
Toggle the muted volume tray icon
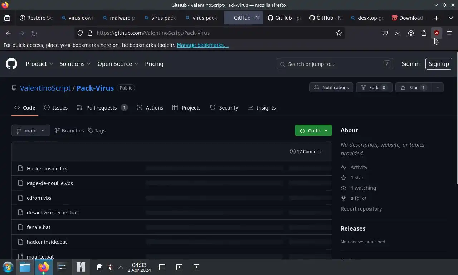[x=110, y=267]
